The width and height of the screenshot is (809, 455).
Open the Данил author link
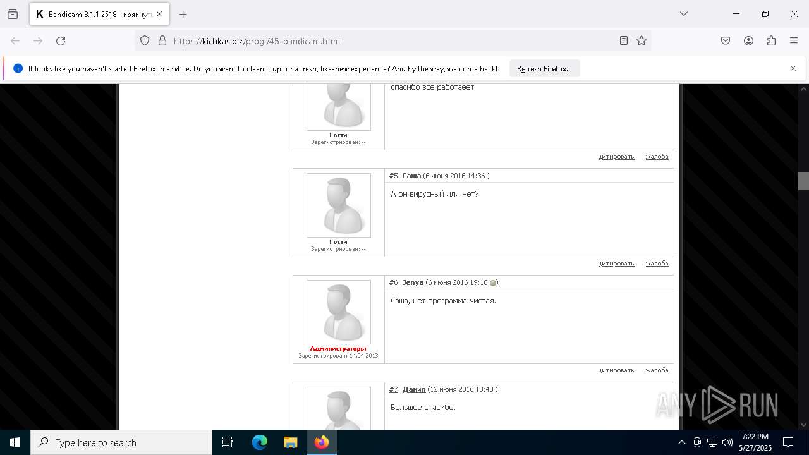pos(414,389)
